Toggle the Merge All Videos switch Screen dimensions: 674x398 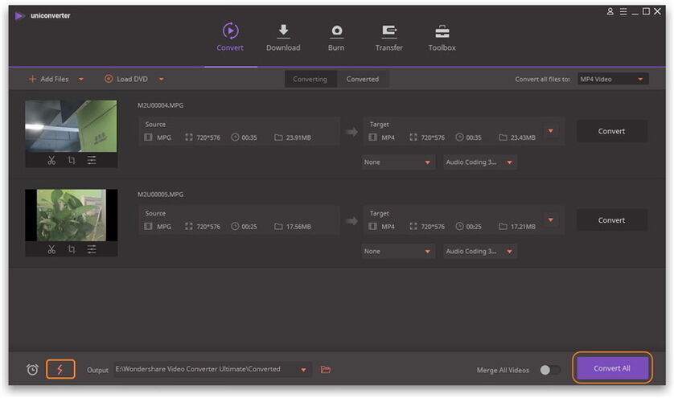pos(550,370)
